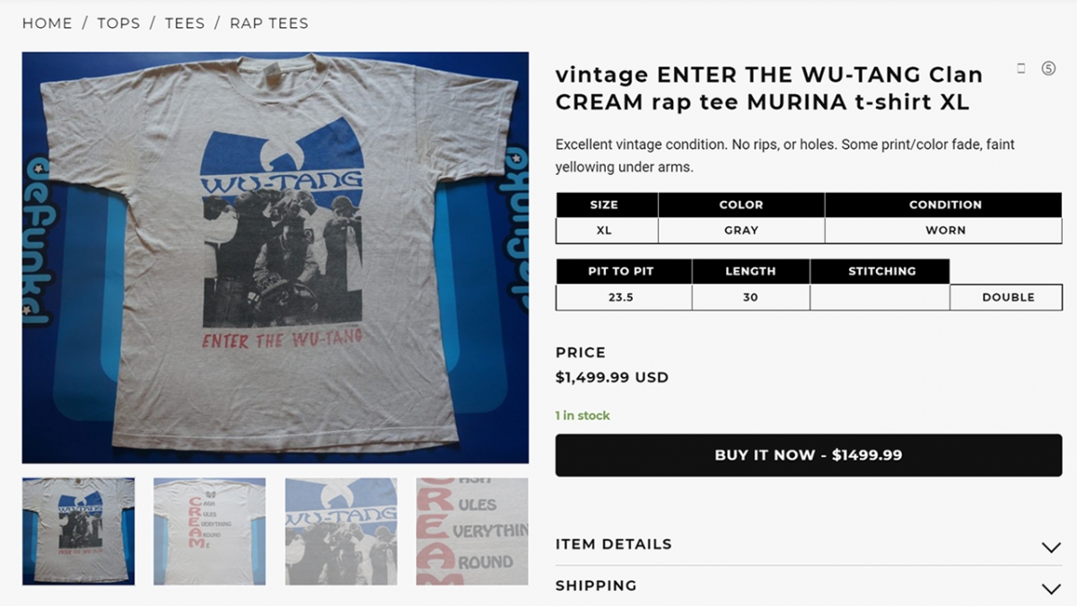
Task: View the CREAM lettering close-up thumbnail
Action: [x=472, y=531]
